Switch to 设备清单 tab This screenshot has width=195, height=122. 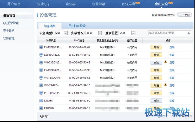click(50, 26)
